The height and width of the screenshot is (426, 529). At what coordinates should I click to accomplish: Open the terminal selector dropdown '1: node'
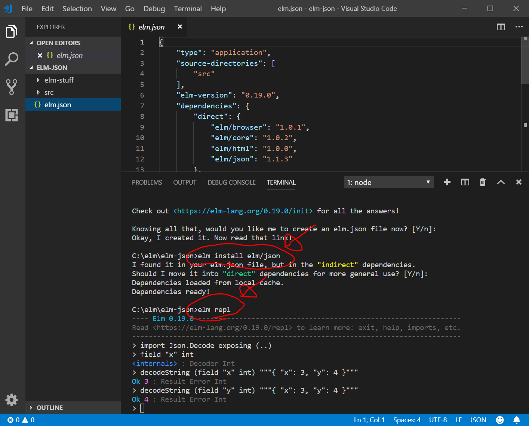point(388,182)
